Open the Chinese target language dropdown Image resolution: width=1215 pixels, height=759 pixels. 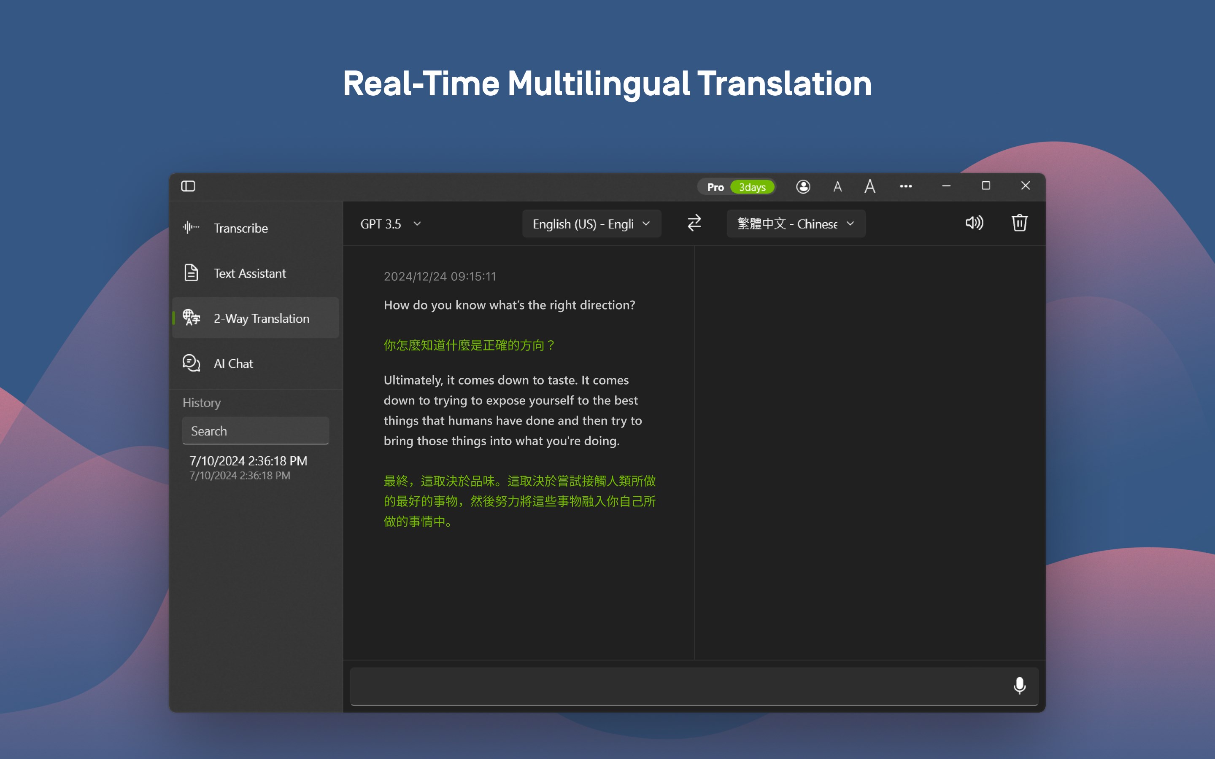tap(795, 224)
